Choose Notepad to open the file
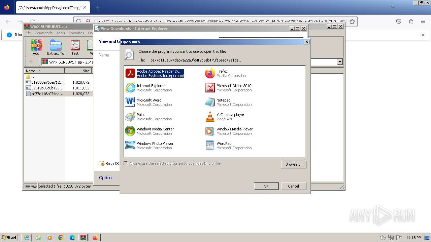The width and height of the screenshot is (431, 242). pos(228,102)
